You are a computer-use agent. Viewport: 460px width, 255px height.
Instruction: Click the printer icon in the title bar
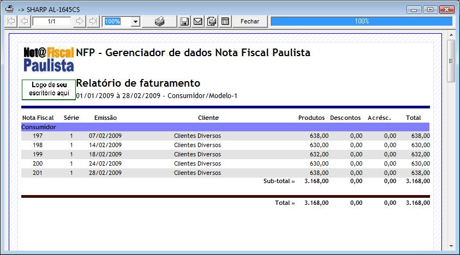[10, 9]
